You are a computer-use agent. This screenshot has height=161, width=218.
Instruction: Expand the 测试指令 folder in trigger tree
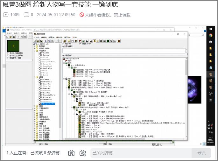pyautogui.click(x=34, y=46)
